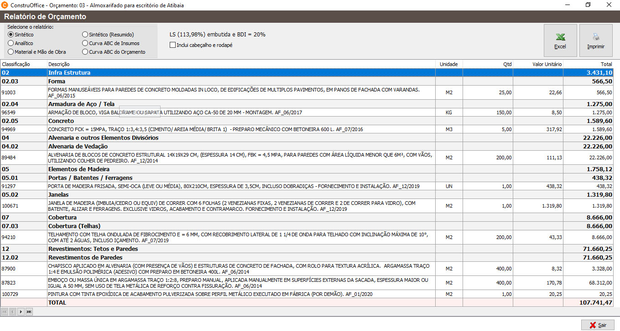The image size is (620, 331).
Task: Go to the previous record arrow
Action: [13, 312]
